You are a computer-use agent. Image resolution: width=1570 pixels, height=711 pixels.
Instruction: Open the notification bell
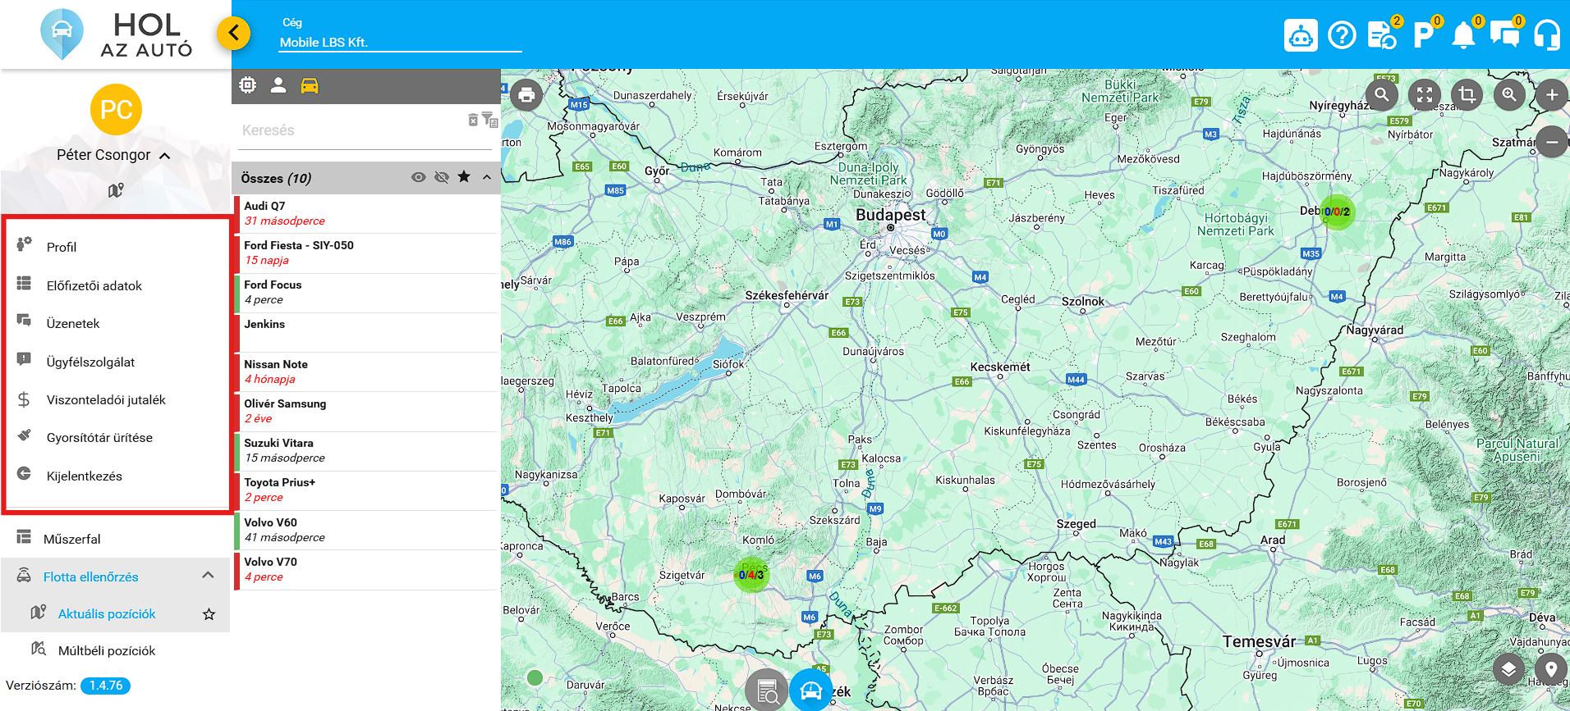coord(1463,35)
